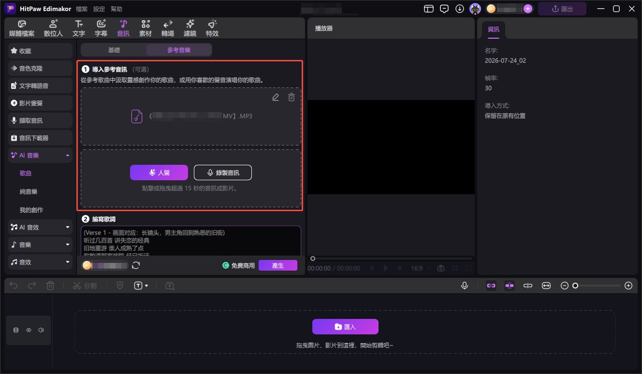Select the 音訊 audio tool
This screenshot has height=374, width=642.
pyautogui.click(x=123, y=29)
